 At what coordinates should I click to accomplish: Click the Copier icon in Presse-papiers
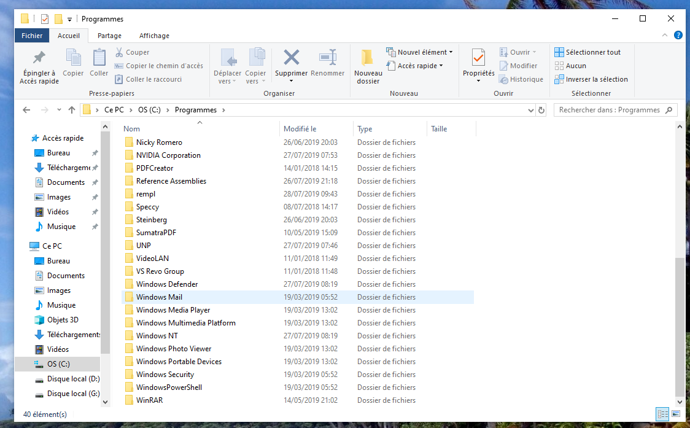pyautogui.click(x=73, y=57)
